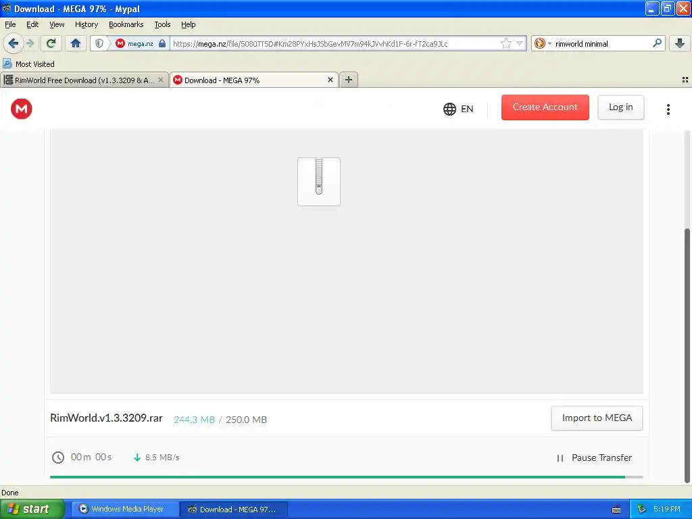Click the remaining time clock icon
The width and height of the screenshot is (692, 519).
(x=58, y=458)
